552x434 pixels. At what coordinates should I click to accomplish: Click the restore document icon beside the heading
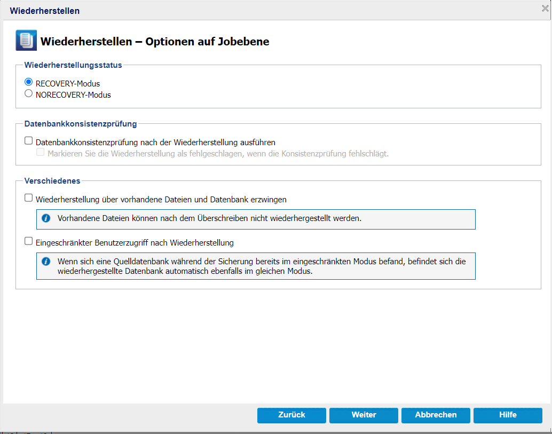click(26, 41)
